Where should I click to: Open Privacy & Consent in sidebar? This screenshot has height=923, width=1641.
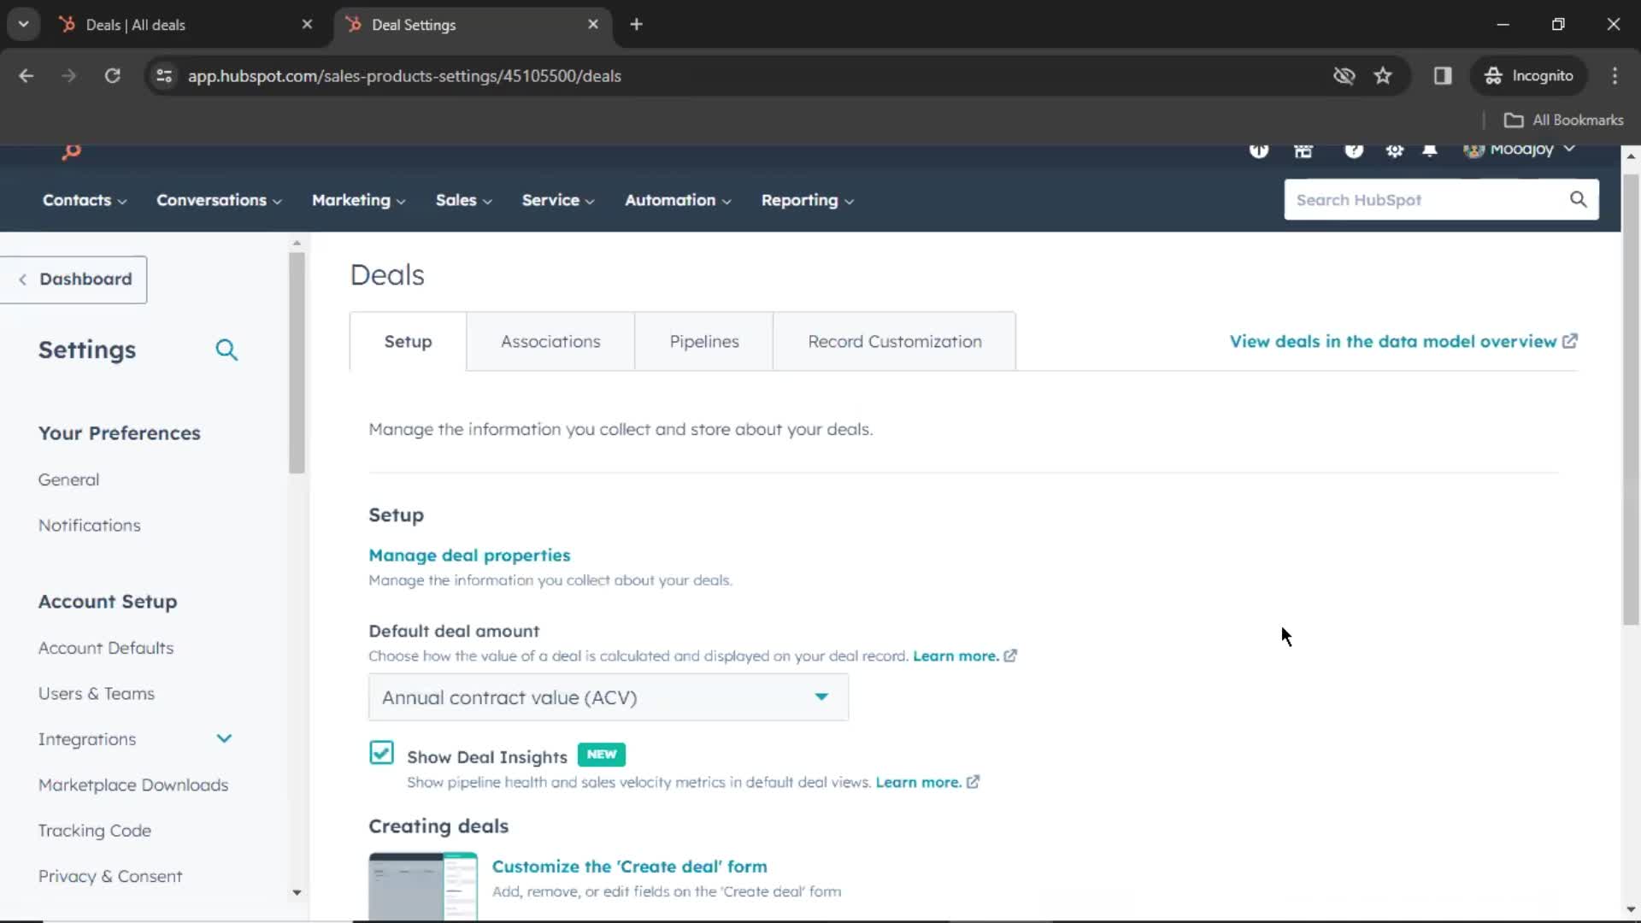[x=109, y=876]
